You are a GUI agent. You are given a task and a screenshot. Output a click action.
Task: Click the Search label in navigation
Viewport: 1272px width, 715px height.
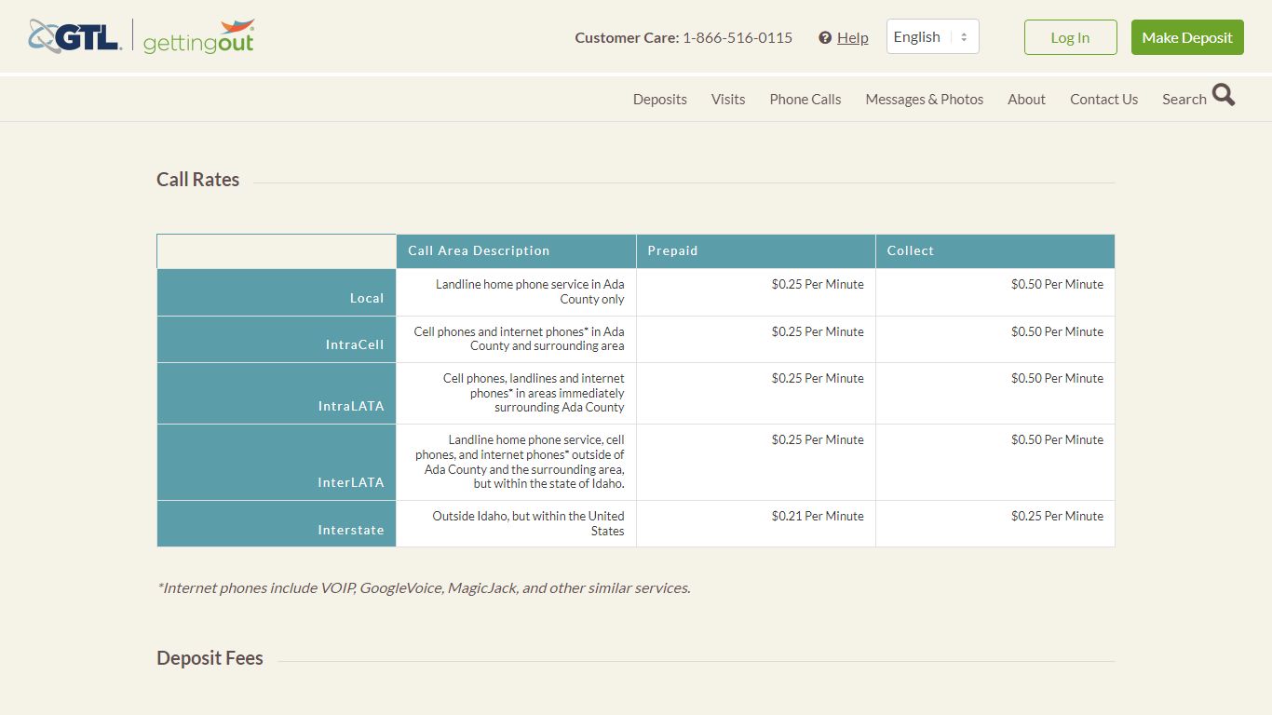pos(1184,99)
